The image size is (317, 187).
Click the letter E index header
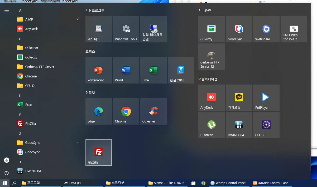pos(20,96)
